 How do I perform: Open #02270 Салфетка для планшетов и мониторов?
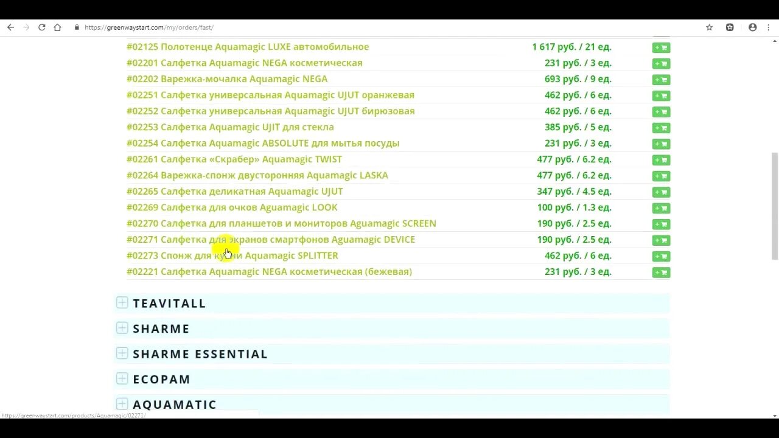pyautogui.click(x=281, y=223)
